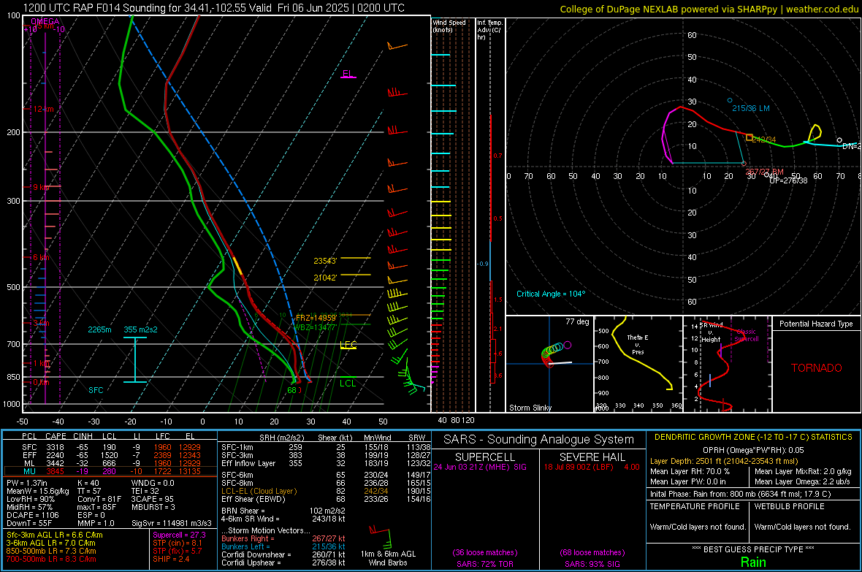The width and height of the screenshot is (862, 572).
Task: Click the "STP (cin) = 8.1" value
Action: [x=178, y=543]
